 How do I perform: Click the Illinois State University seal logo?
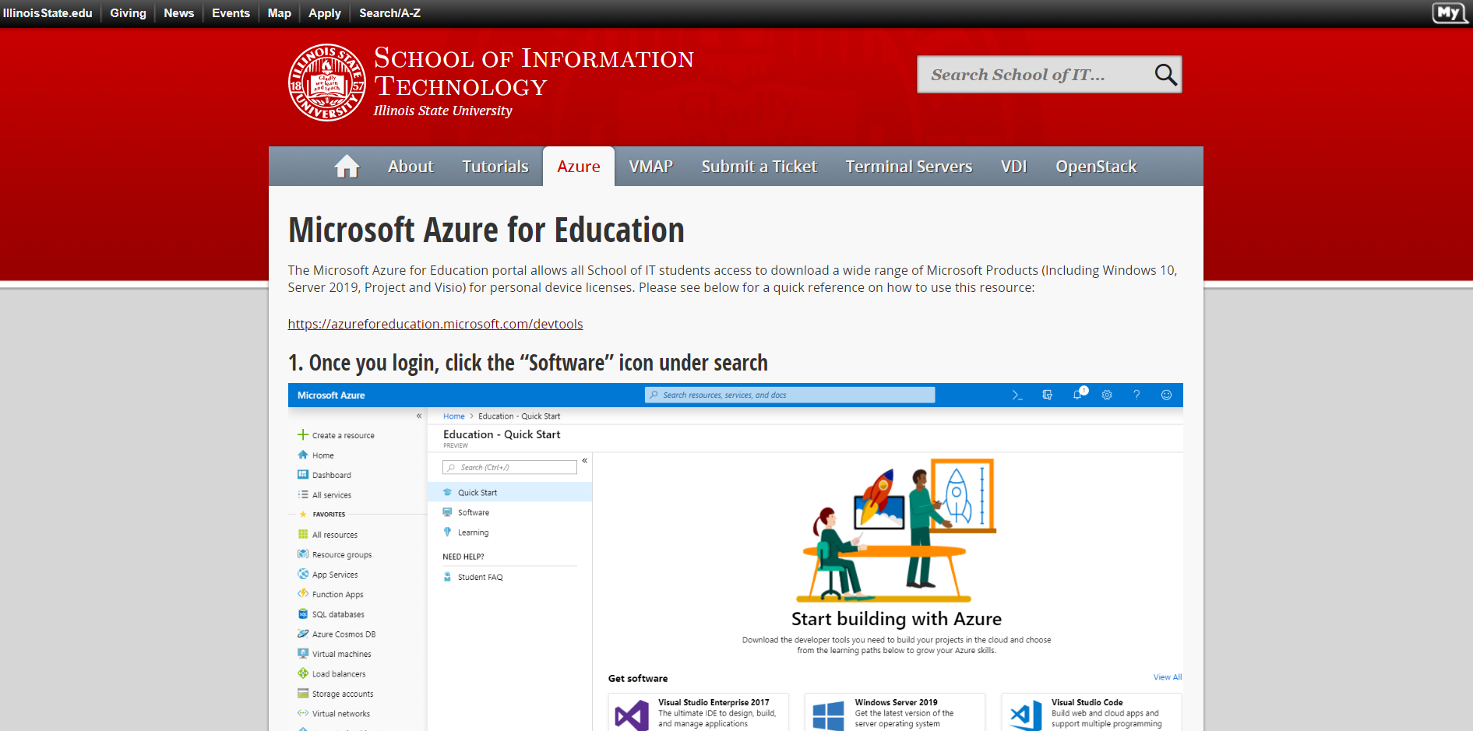coord(327,83)
